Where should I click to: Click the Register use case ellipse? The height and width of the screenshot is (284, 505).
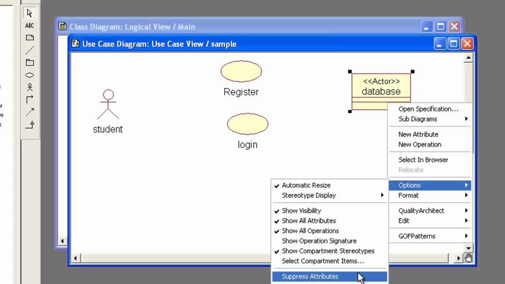[241, 71]
